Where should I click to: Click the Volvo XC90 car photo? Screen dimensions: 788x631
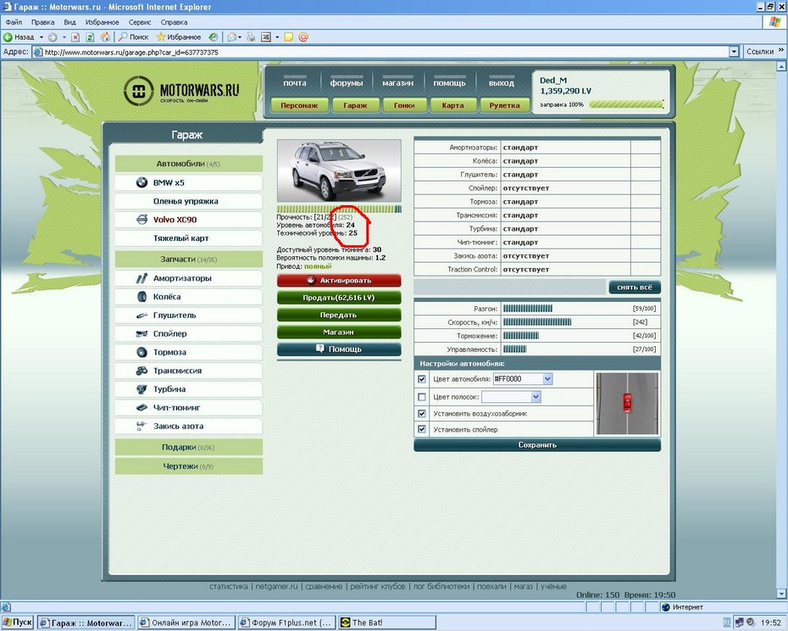339,171
